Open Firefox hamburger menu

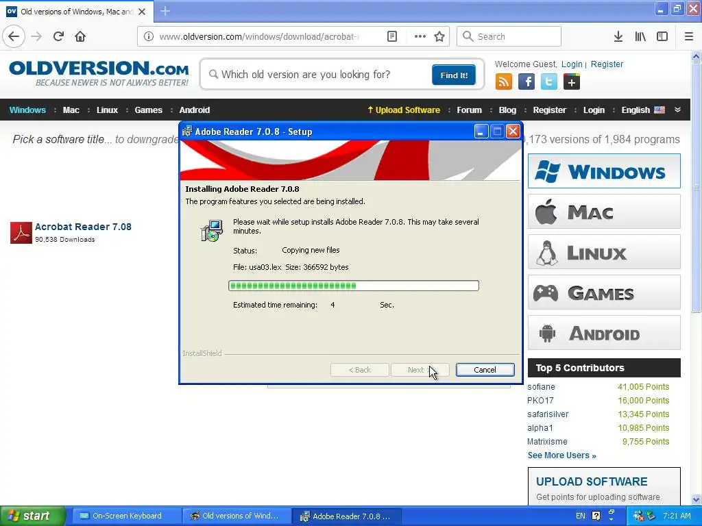689,36
